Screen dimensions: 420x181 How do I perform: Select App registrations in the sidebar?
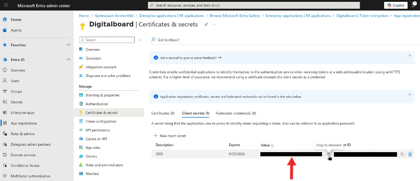click(23, 123)
